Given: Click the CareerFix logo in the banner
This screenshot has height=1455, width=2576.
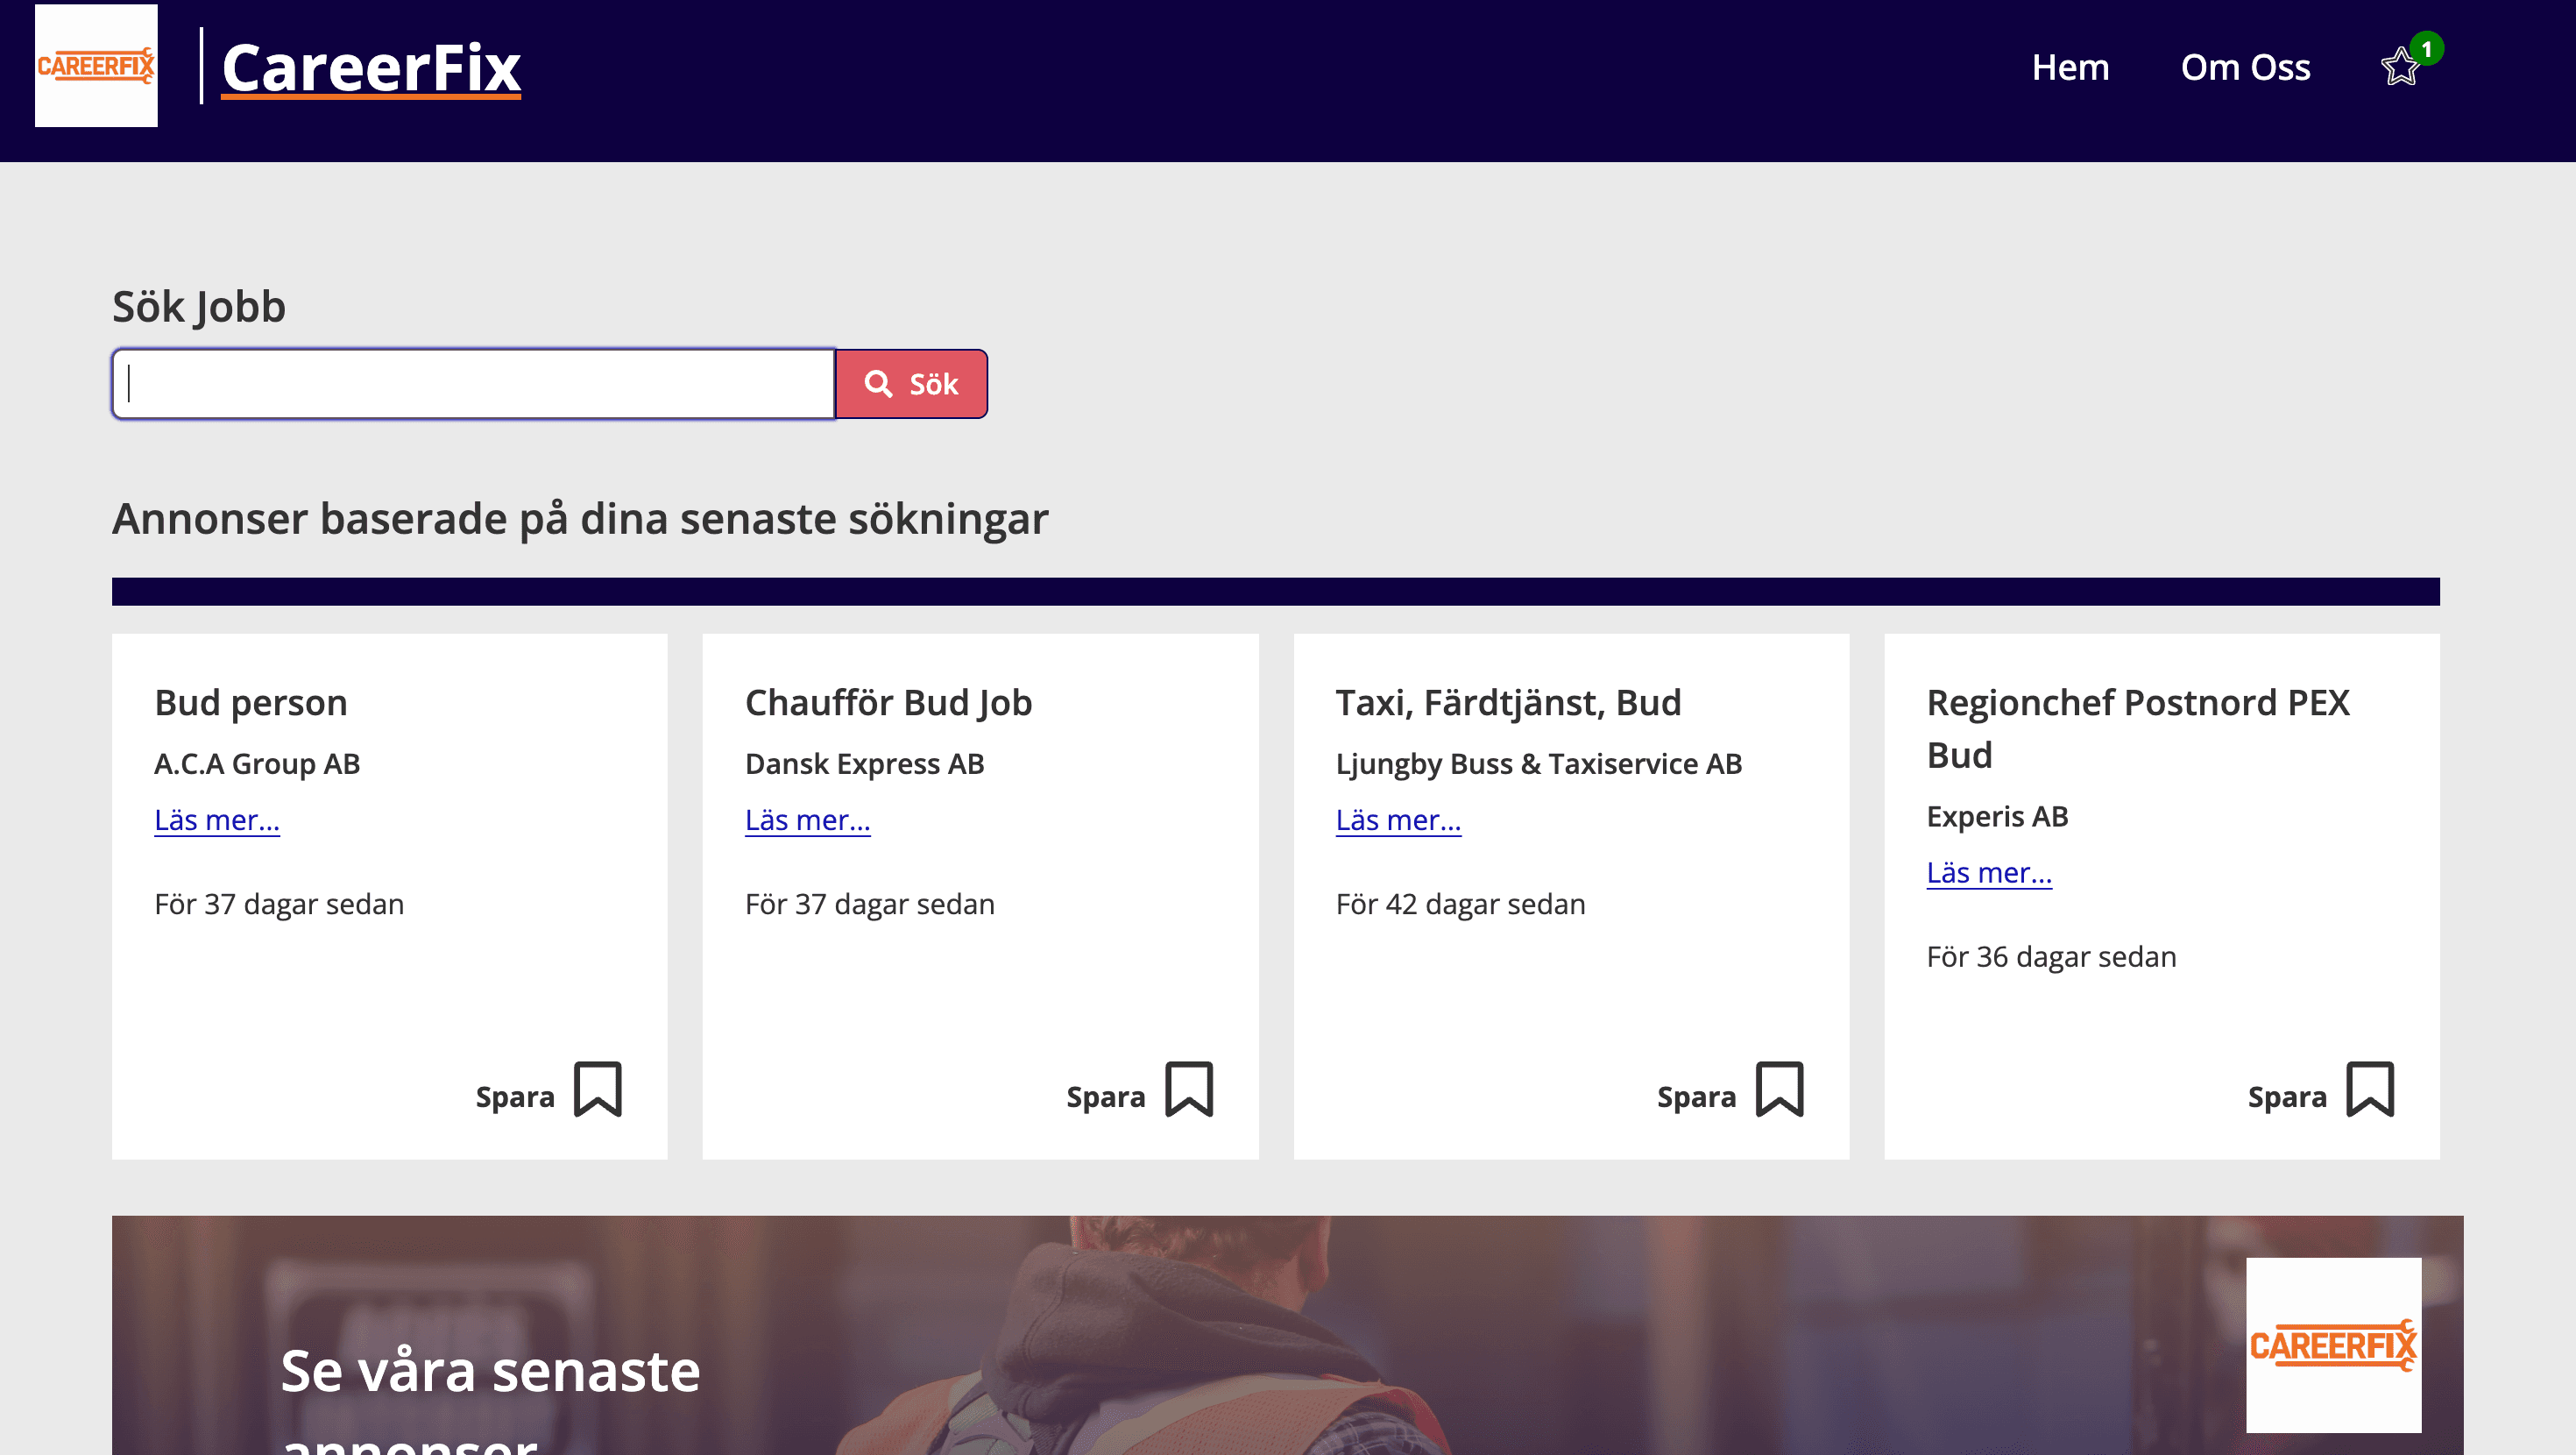Looking at the screenshot, I should tap(2333, 1344).
